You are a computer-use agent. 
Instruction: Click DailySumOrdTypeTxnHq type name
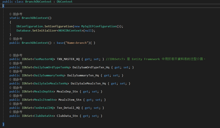tap(52, 67)
